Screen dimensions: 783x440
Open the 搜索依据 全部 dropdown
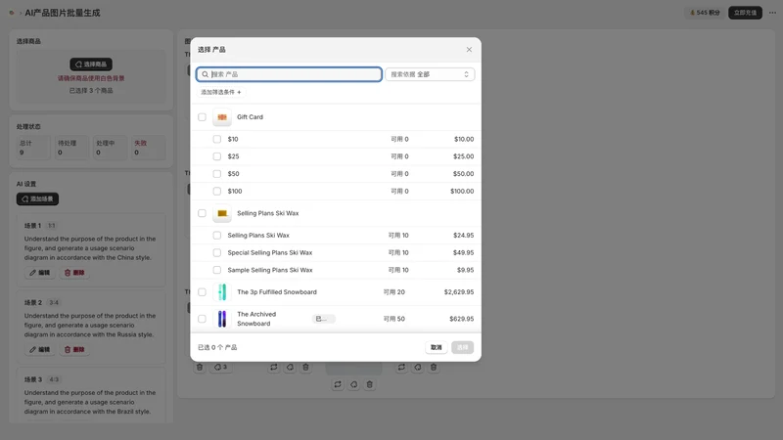[430, 74]
